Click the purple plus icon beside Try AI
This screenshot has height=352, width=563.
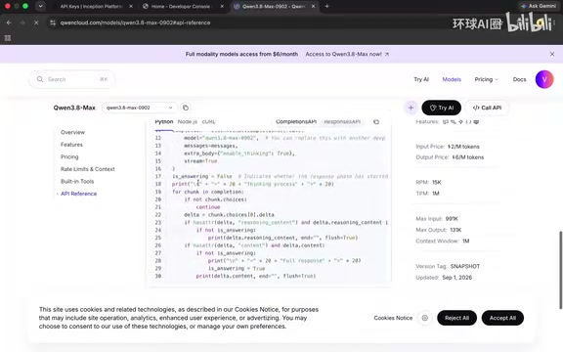tap(411, 108)
